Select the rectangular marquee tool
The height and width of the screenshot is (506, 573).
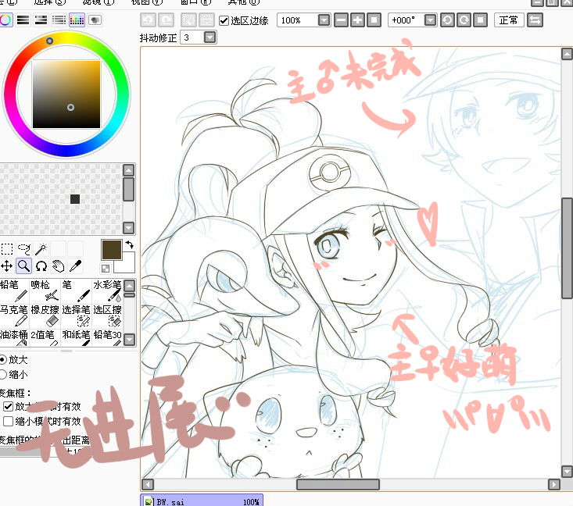point(7,249)
